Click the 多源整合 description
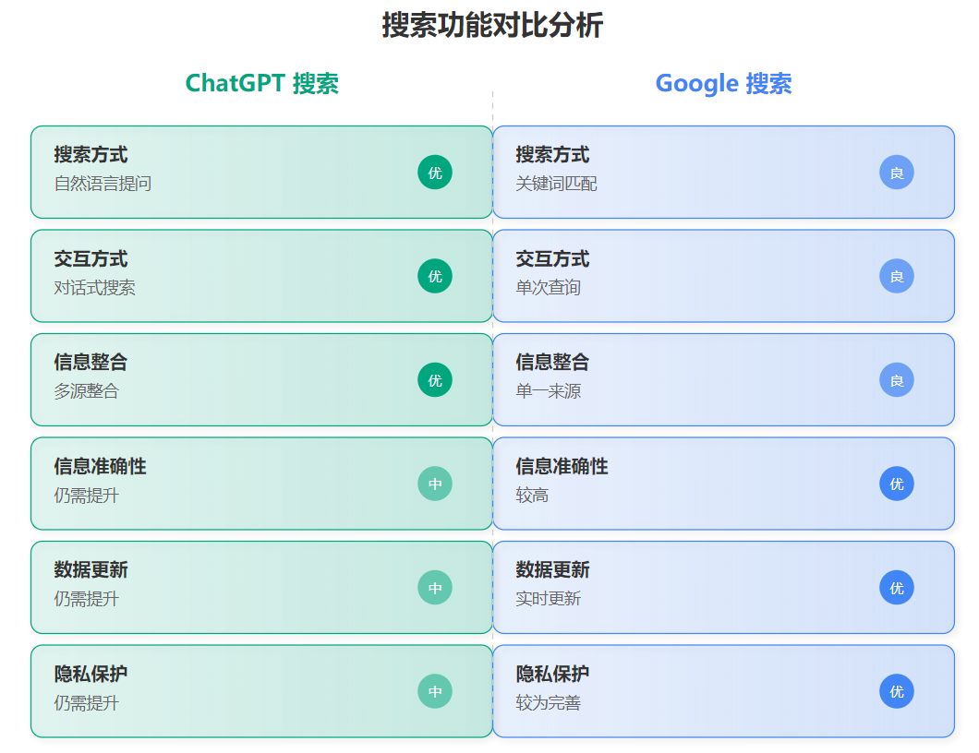The image size is (979, 753). 86,391
